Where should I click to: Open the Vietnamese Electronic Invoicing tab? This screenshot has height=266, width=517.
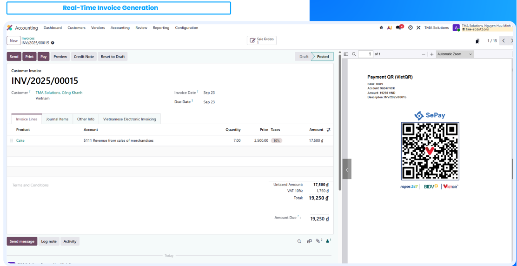130,119
